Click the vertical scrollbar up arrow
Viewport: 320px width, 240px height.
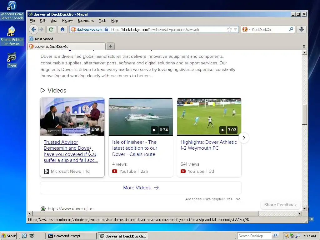304,52
